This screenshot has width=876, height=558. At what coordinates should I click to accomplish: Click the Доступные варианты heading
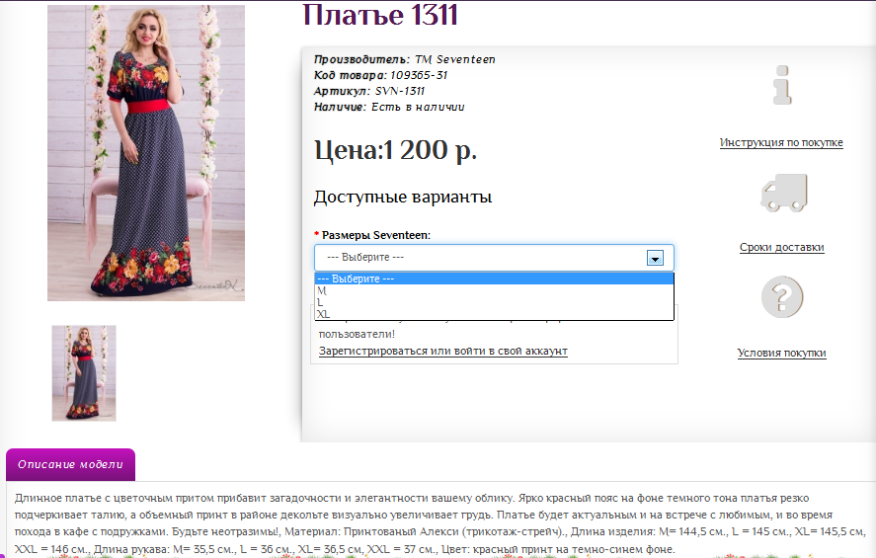point(403,197)
